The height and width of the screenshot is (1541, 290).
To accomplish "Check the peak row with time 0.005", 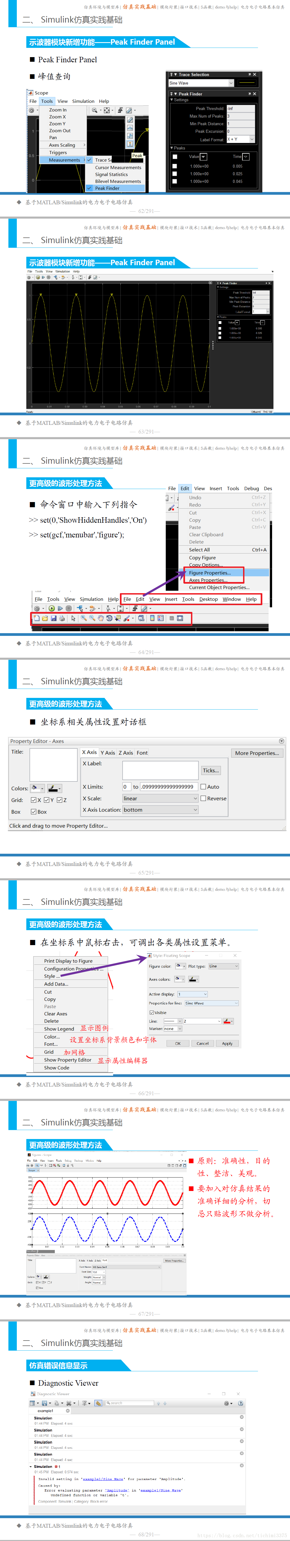I will point(175,166).
